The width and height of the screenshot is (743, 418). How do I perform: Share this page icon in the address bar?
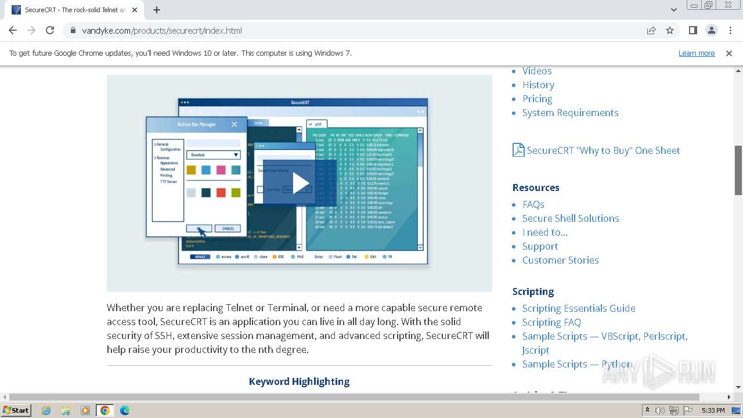pyautogui.click(x=651, y=30)
